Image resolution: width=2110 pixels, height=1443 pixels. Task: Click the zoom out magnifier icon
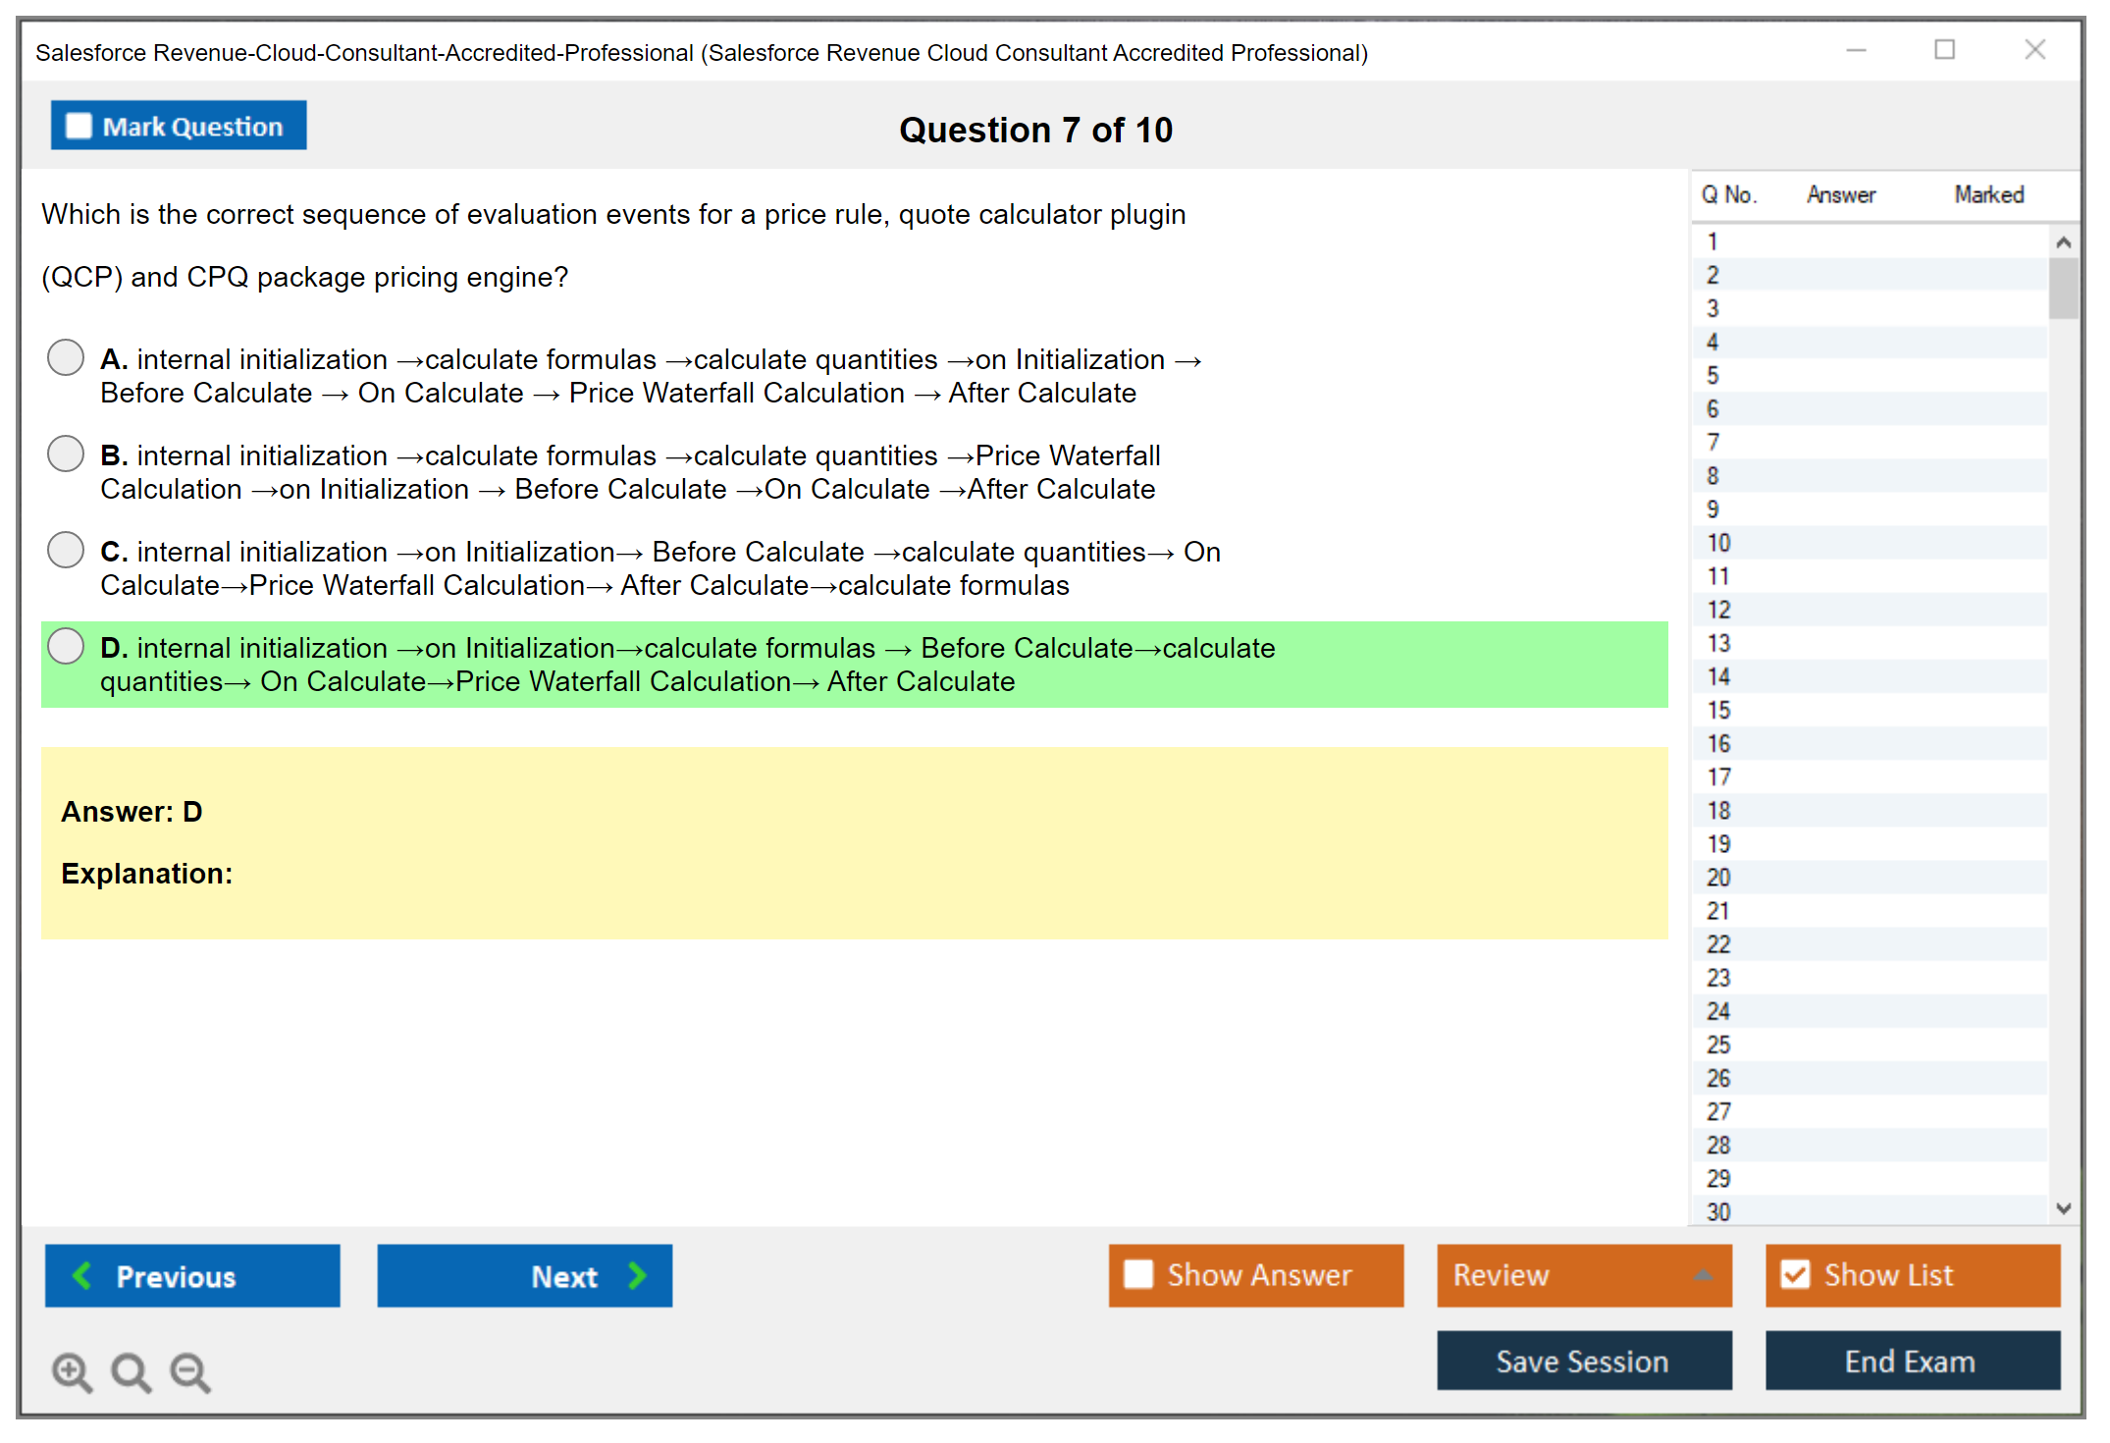coord(190,1371)
